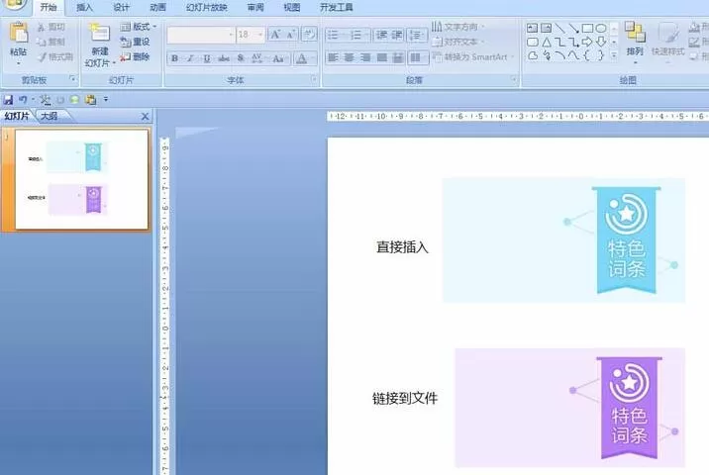This screenshot has height=475, width=709.
Task: Click the Distributed alignment icon
Action: (x=397, y=57)
